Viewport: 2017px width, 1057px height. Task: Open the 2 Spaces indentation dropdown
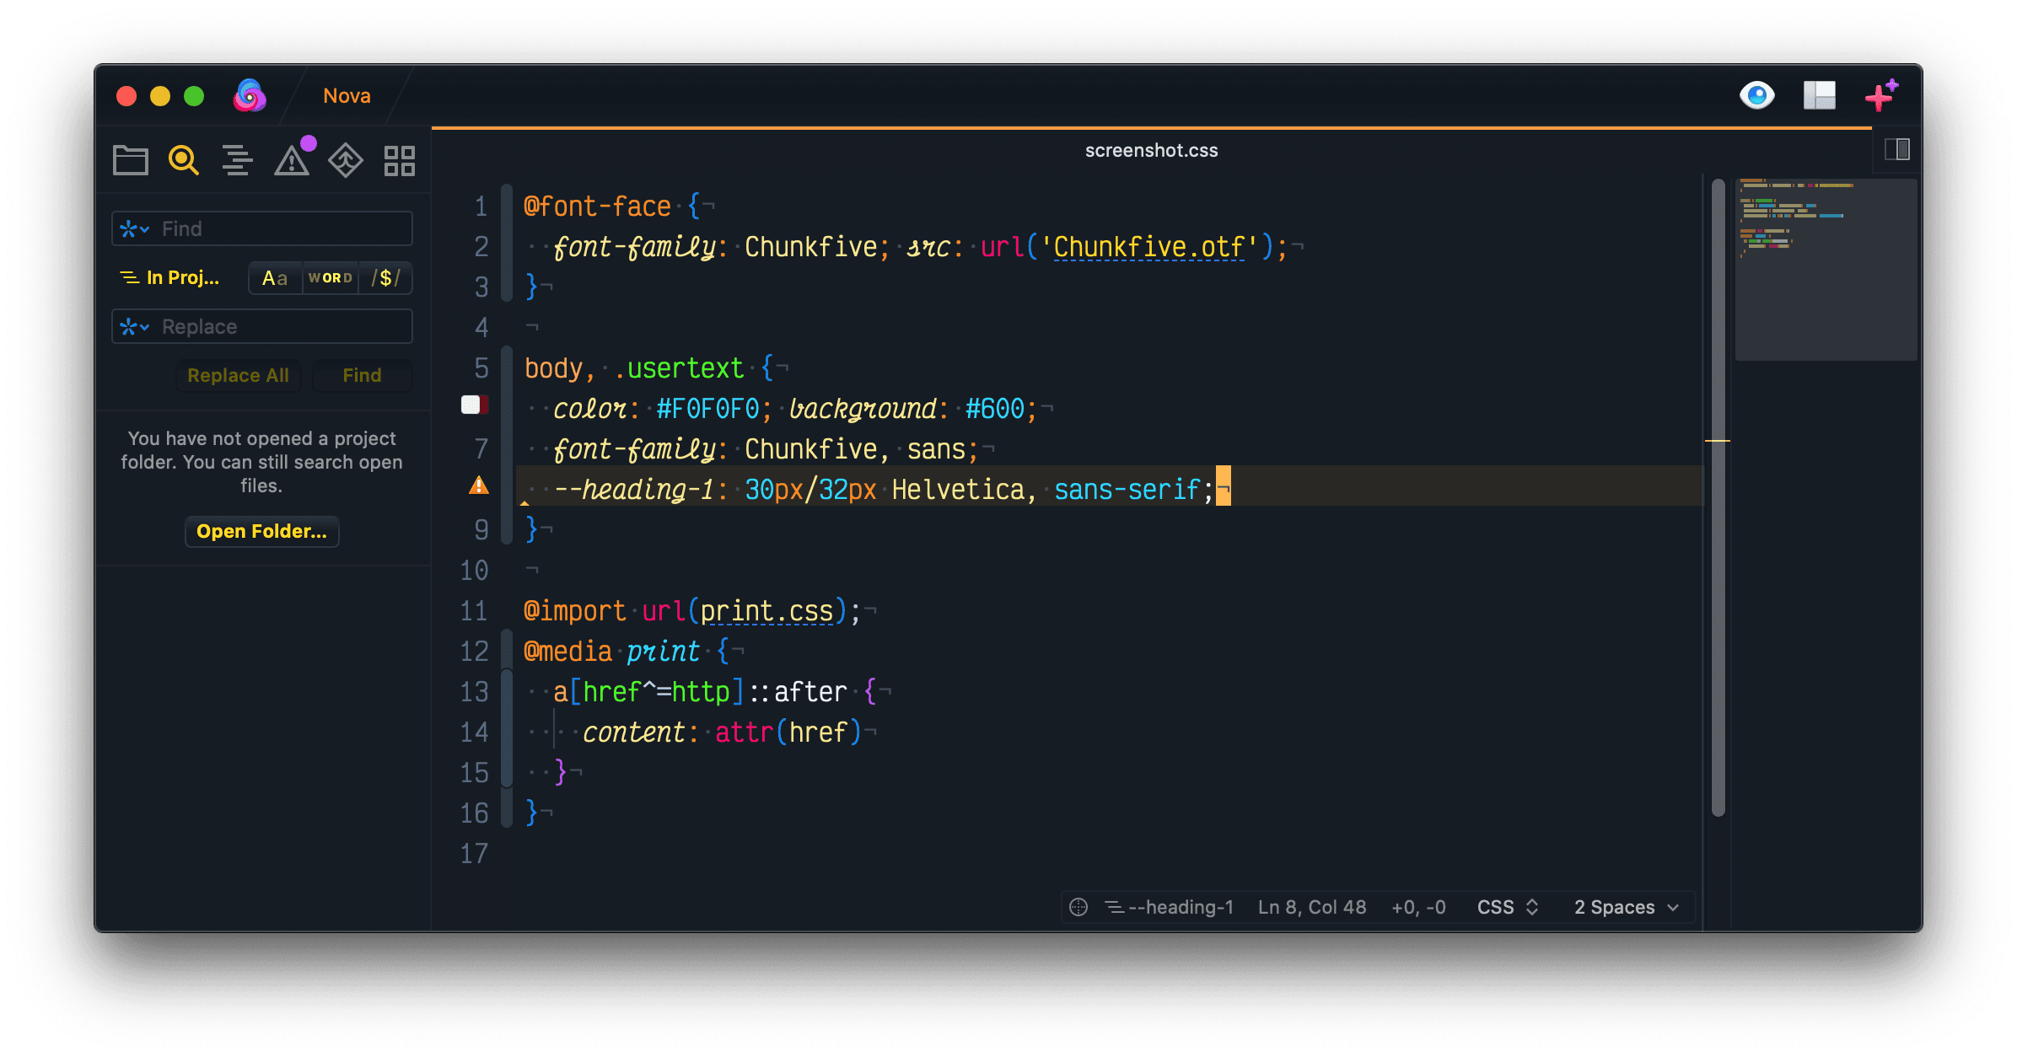tap(1627, 907)
